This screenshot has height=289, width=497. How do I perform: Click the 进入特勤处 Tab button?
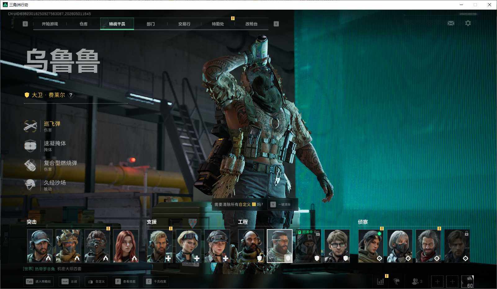[39, 281]
